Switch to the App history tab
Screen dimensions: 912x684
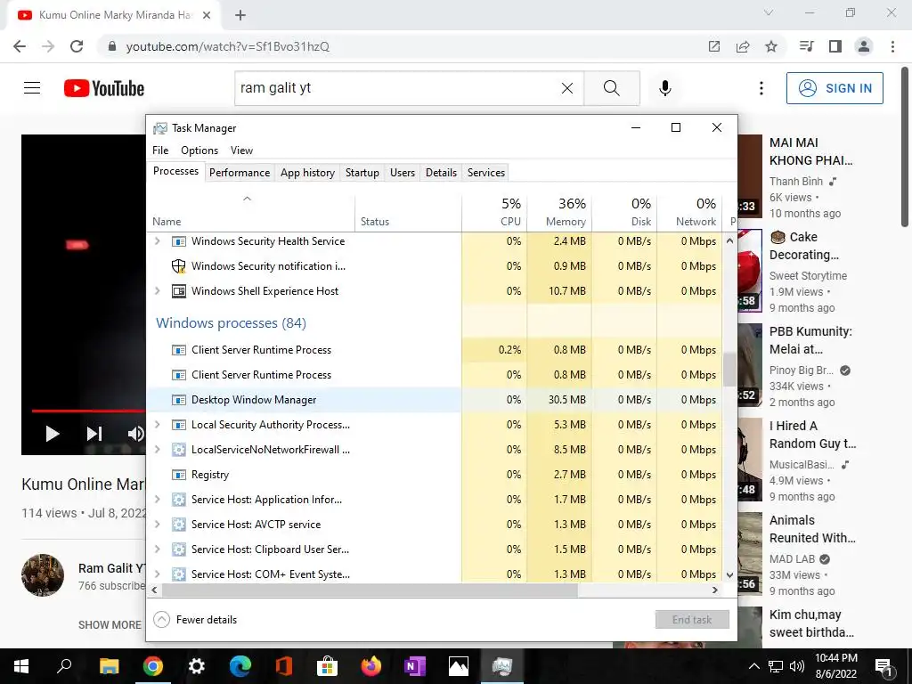pos(307,173)
